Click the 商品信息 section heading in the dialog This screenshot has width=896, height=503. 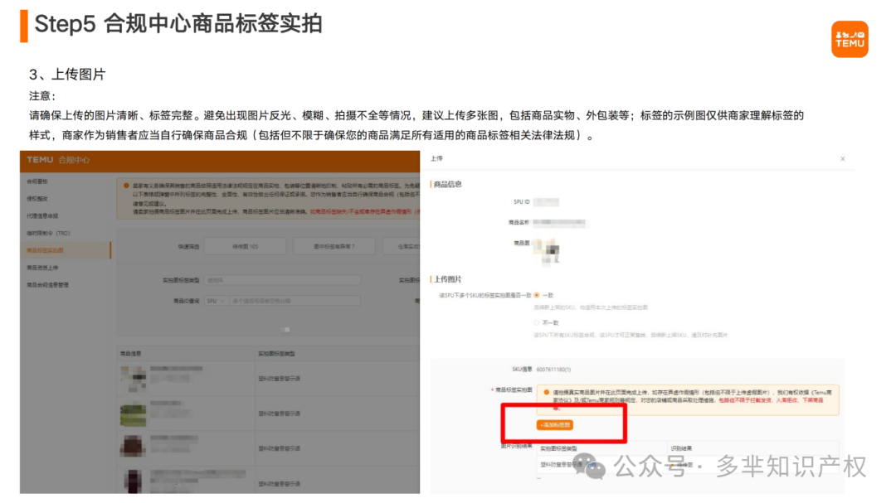pos(447,185)
